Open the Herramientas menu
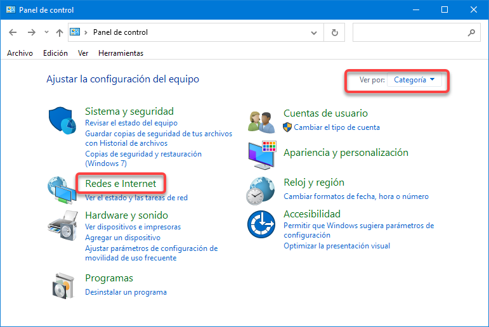The width and height of the screenshot is (489, 327). (x=121, y=53)
